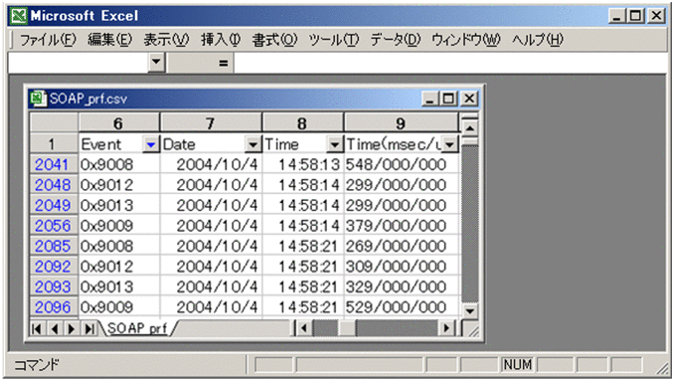Select the SOAP_prf sheet tab
Image resolution: width=675 pixels, height=383 pixels.
coord(137,328)
